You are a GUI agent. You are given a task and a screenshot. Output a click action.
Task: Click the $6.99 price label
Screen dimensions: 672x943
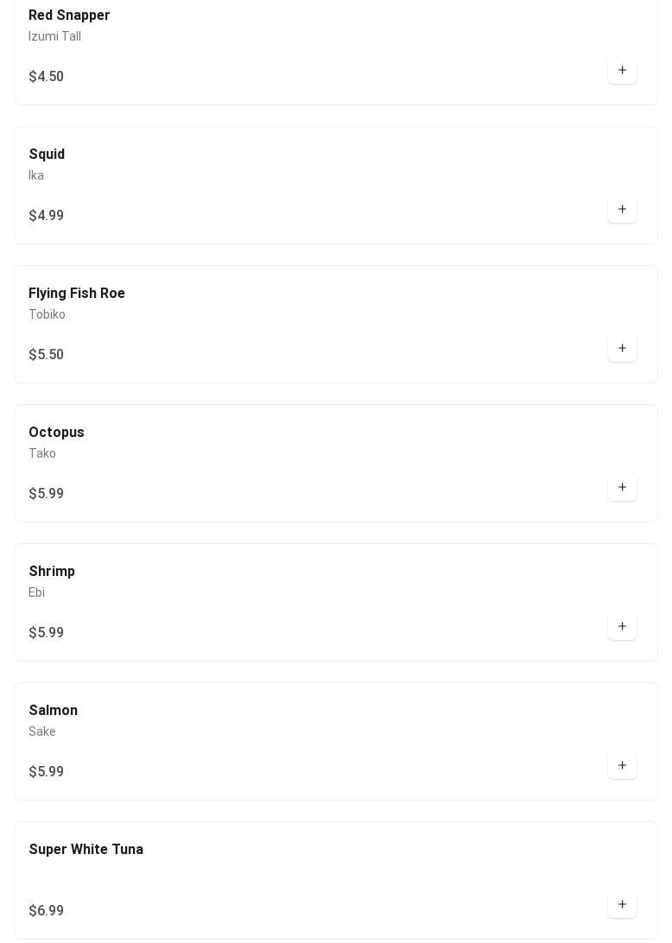[46, 911]
